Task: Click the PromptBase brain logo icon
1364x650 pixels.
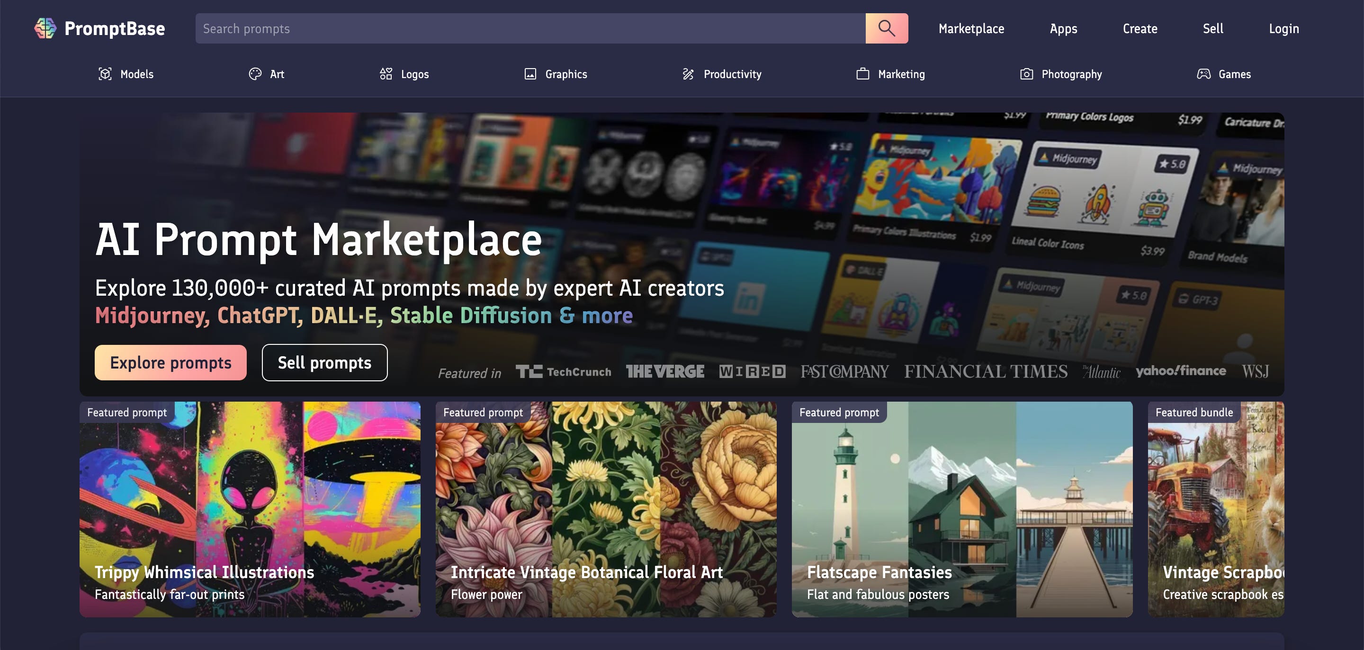Action: [45, 28]
